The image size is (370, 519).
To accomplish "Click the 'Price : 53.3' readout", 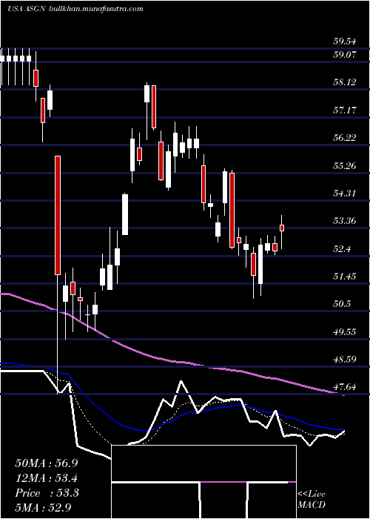I will [47, 493].
